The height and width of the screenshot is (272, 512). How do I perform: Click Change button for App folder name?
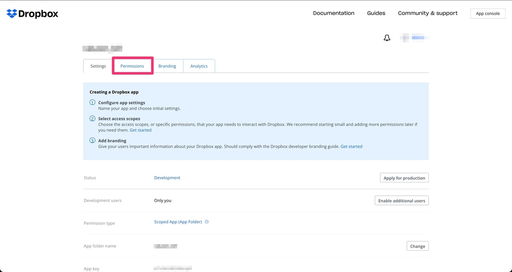(x=418, y=246)
